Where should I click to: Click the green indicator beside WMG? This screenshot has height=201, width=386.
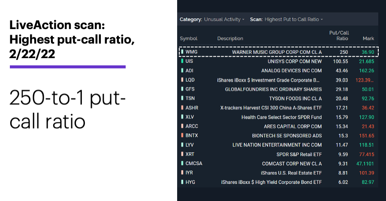182,52
